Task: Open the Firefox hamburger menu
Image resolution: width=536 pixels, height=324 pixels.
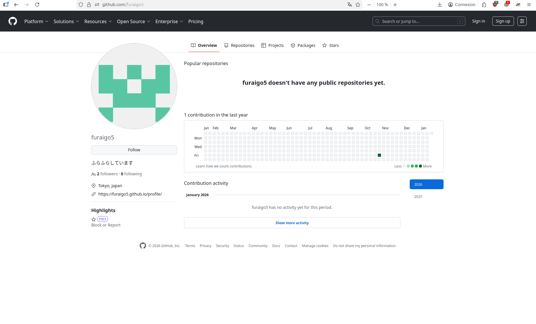Action: coord(529,5)
